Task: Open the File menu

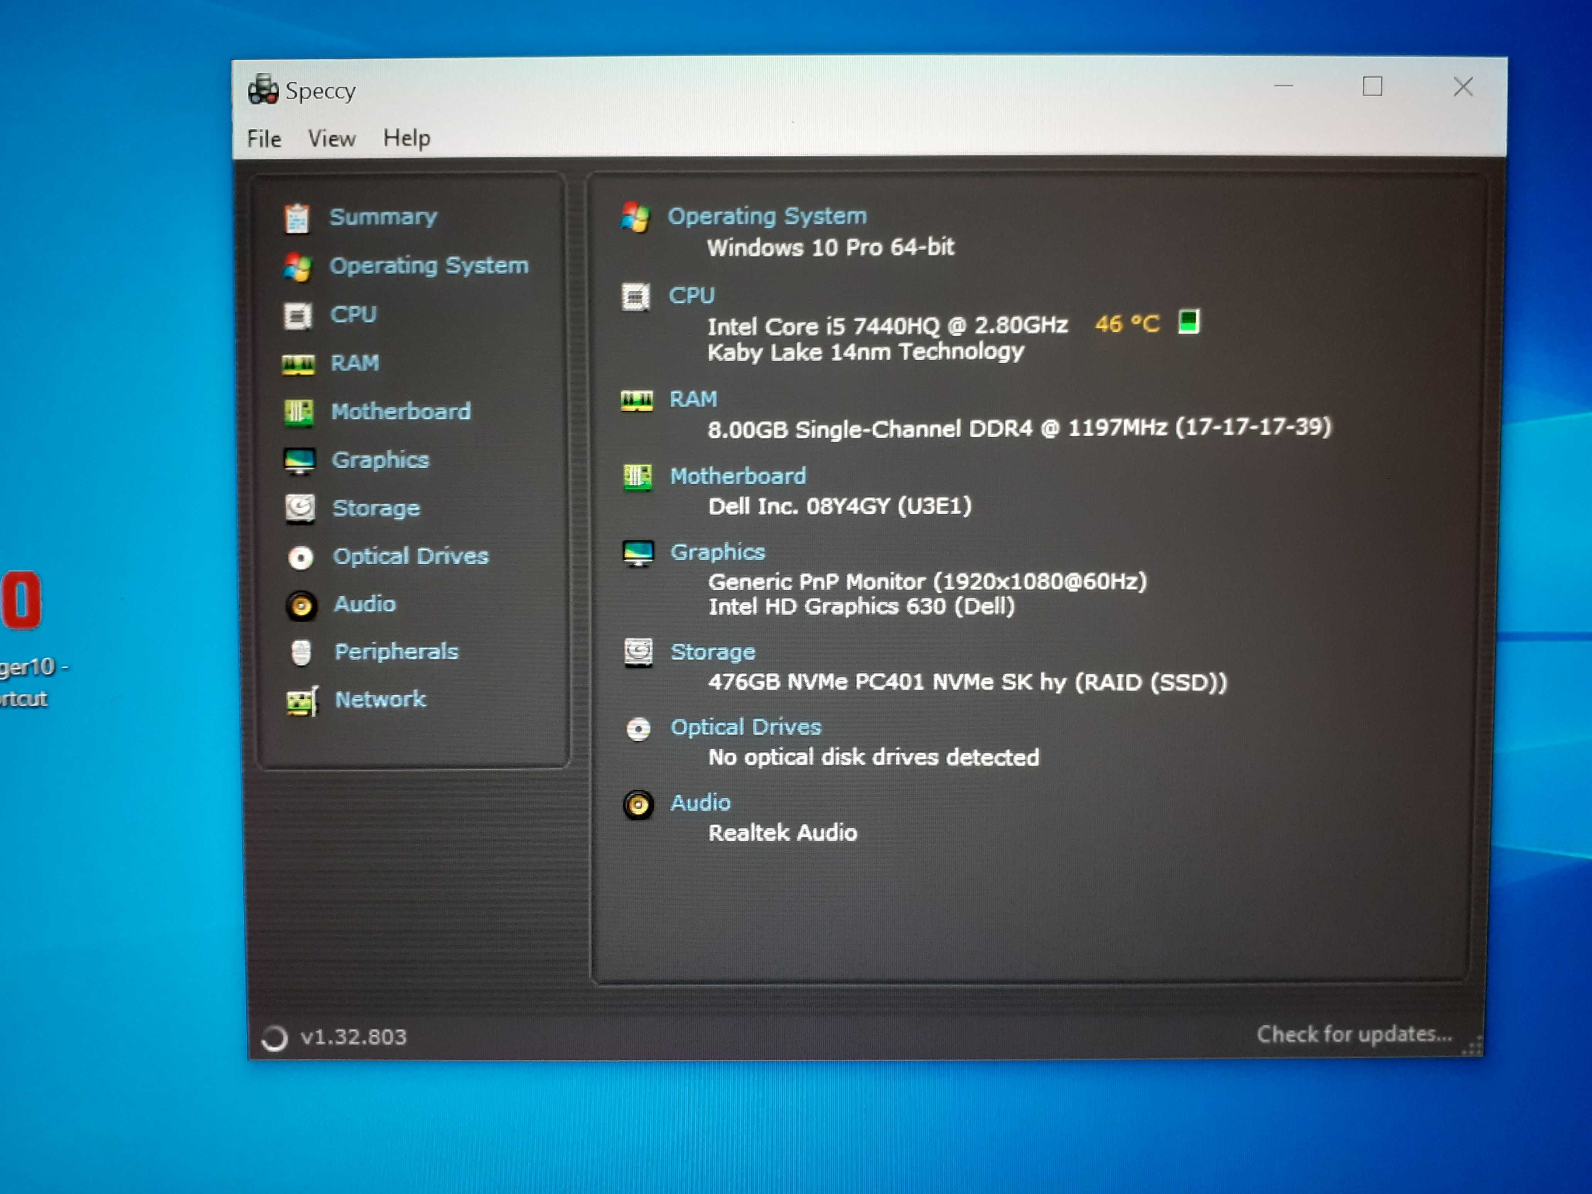Action: click(x=263, y=138)
